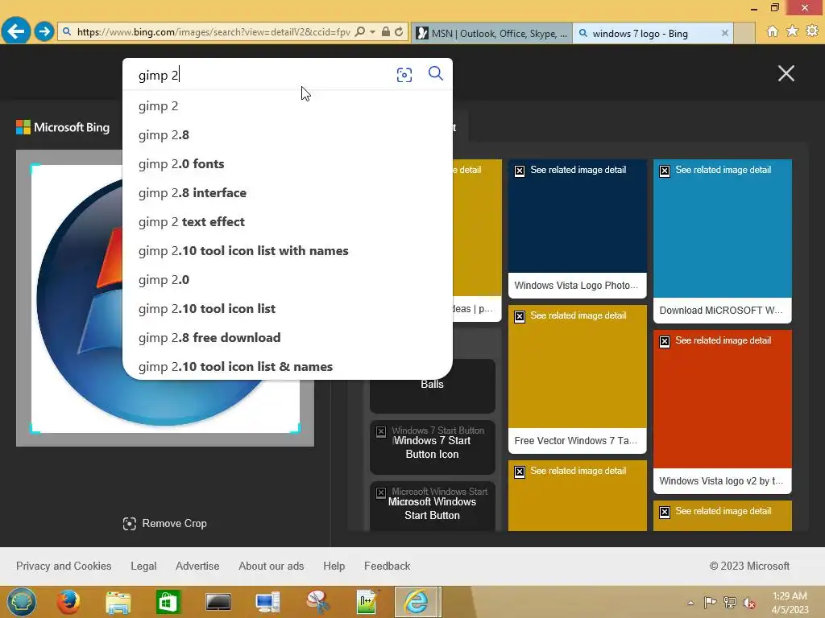Open the computer-monitors taskbar icon
Image resolution: width=825 pixels, height=618 pixels.
267,603
